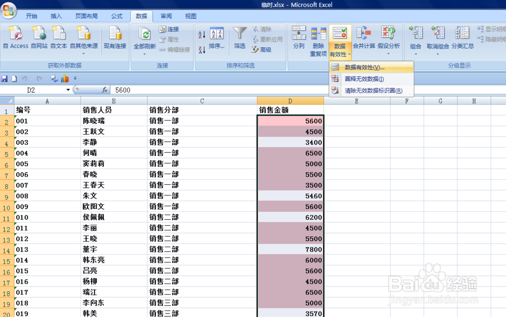The height and width of the screenshot is (317, 506).
Task: Open the 假设分析 dropdown menu
Action: pos(389,38)
